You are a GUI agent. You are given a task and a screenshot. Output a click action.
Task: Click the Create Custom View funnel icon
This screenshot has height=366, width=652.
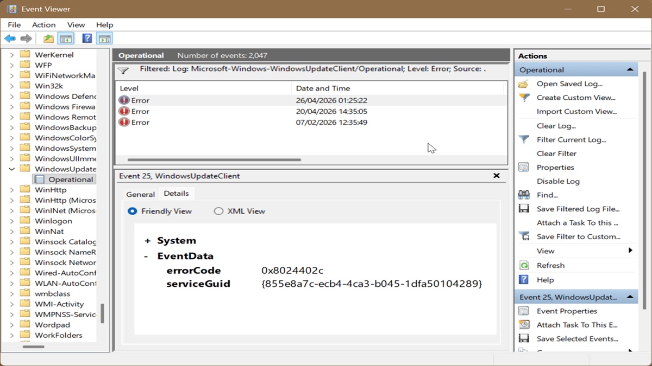pyautogui.click(x=524, y=98)
